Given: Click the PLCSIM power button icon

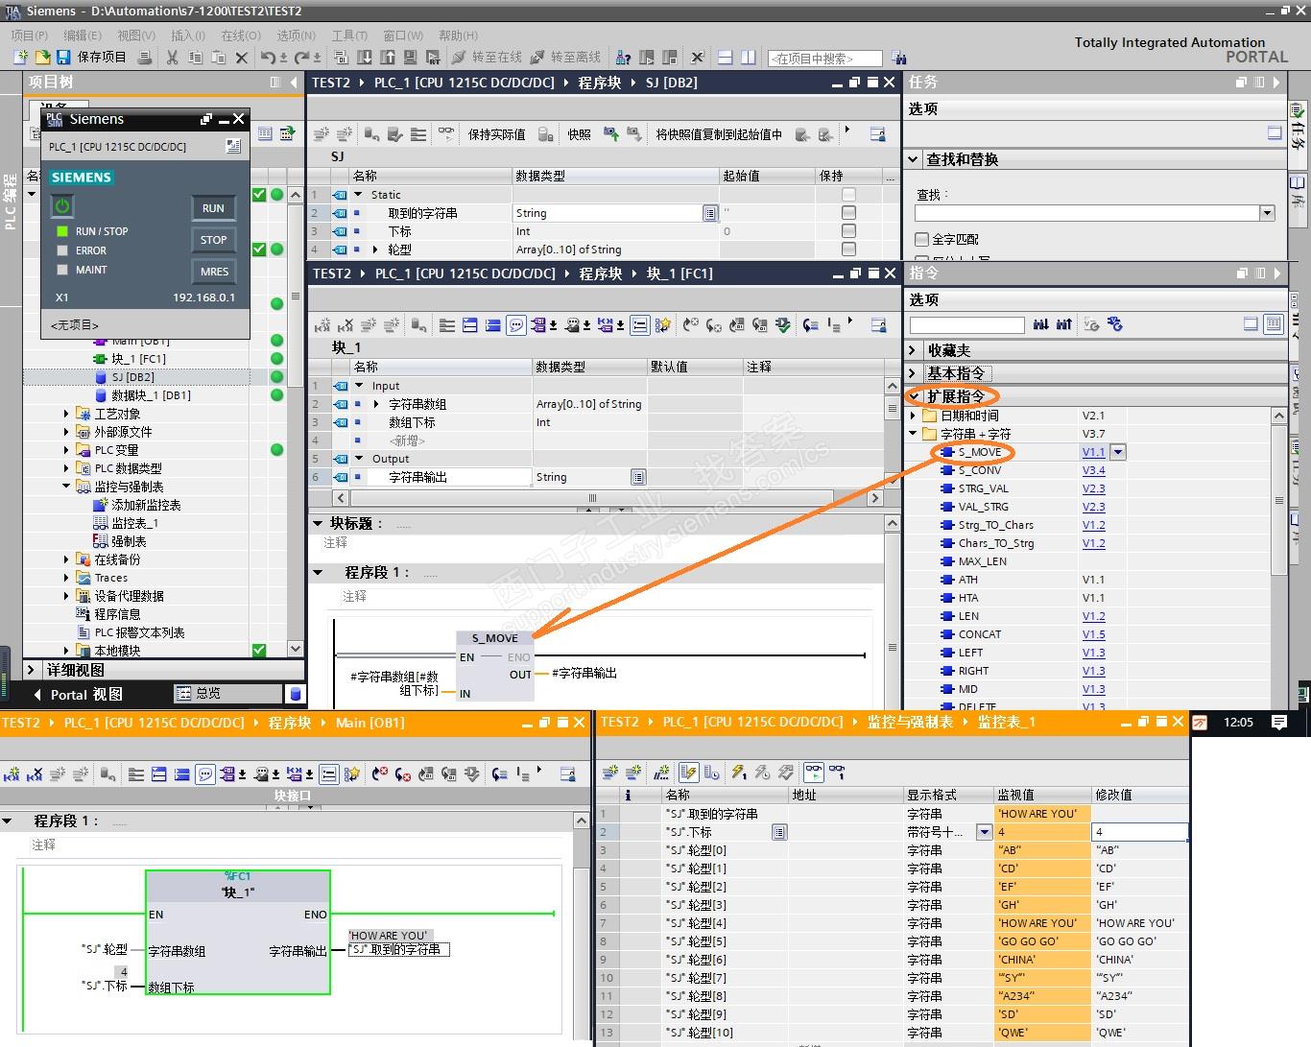Looking at the screenshot, I should coord(62,206).
